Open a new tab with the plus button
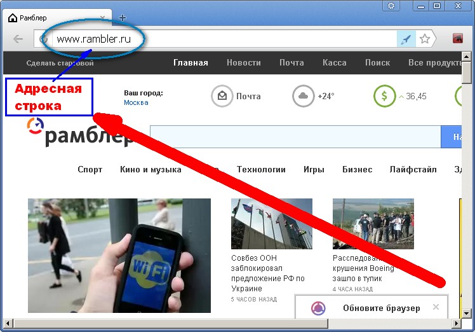This screenshot has height=332, width=475. pos(123,18)
